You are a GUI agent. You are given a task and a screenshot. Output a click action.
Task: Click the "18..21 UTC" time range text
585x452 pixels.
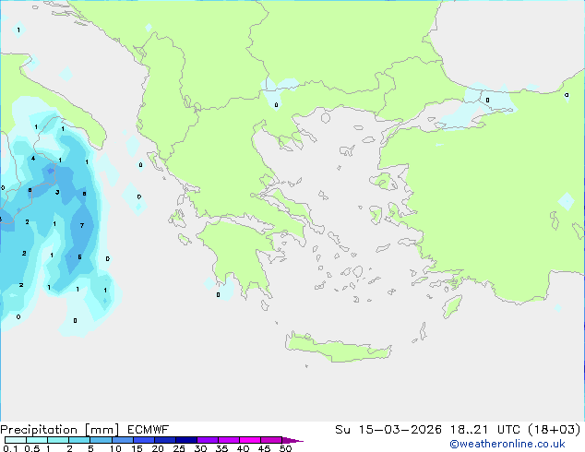pos(484,430)
